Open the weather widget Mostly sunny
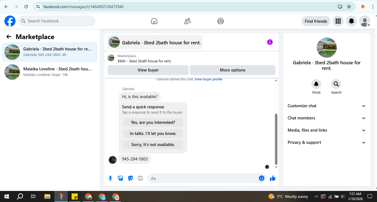Image resolution: width=377 pixels, height=202 pixels. point(288,196)
